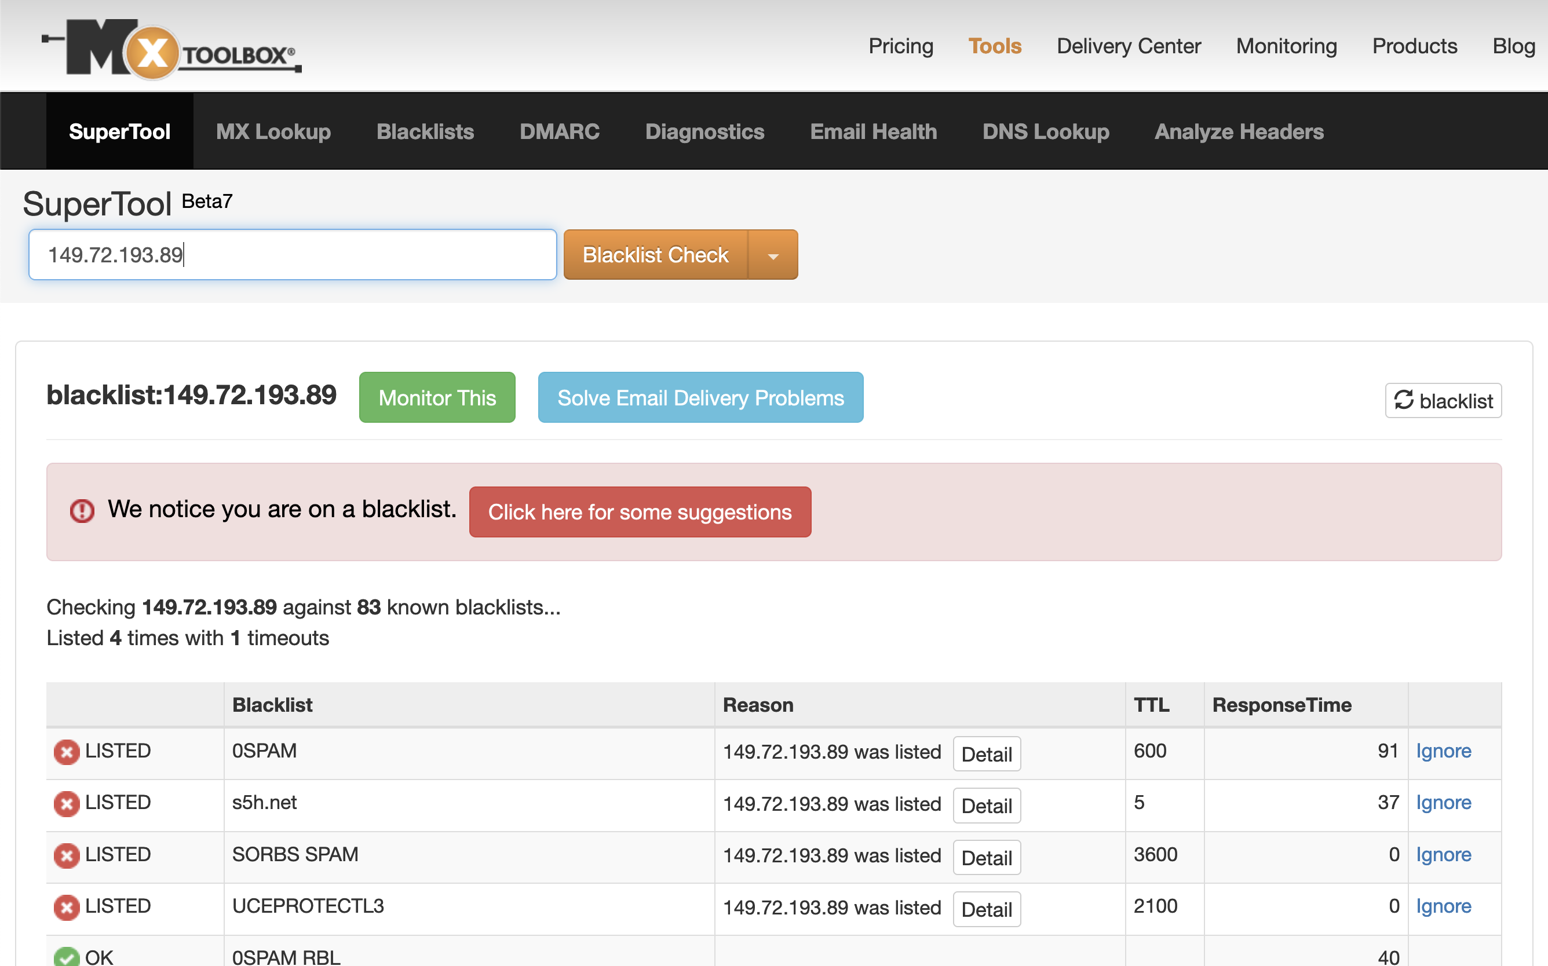
Task: Click the TTL value 600
Action: coord(1150,751)
